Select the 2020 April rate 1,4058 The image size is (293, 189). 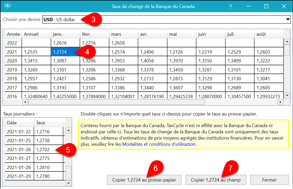pos(153,61)
